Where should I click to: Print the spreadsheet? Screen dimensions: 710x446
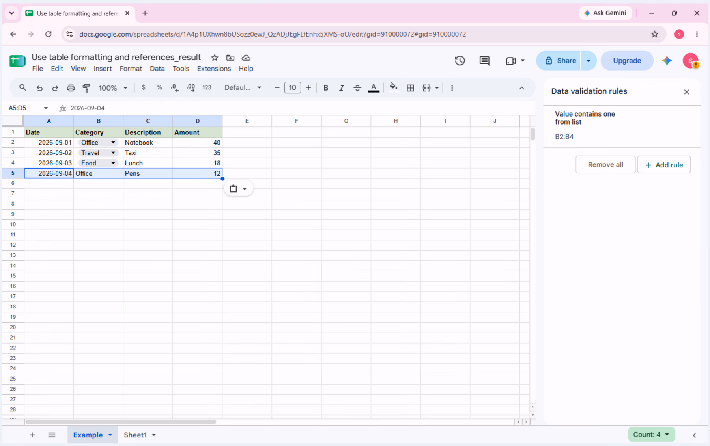[71, 88]
